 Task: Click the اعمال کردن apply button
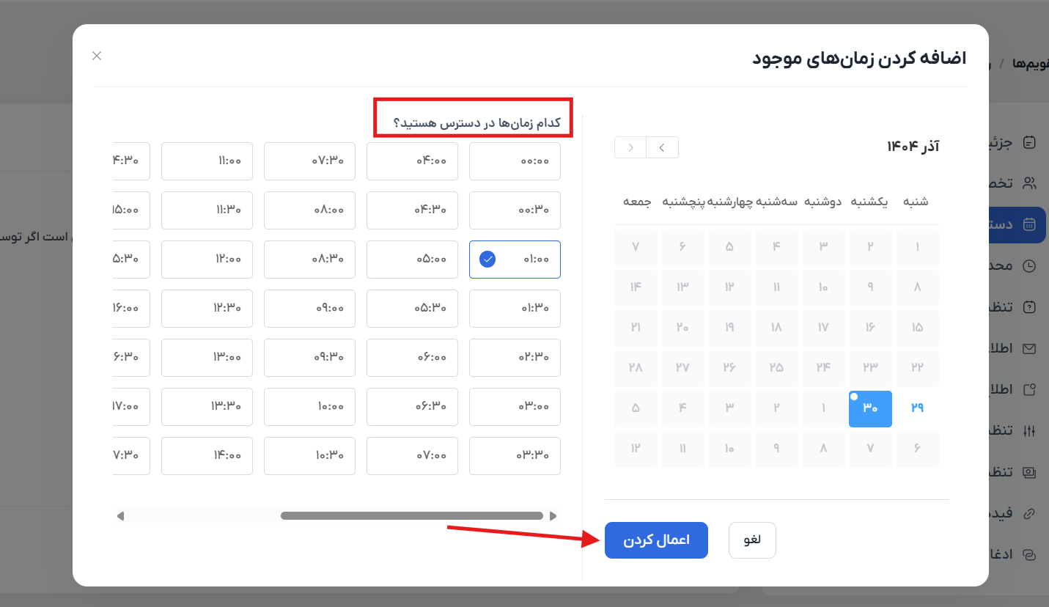[656, 540]
